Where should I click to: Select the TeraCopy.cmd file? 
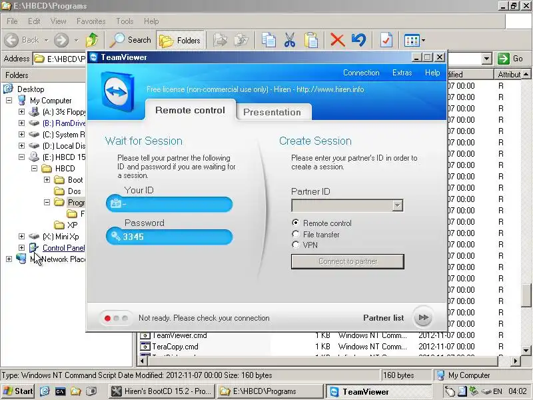pos(175,347)
